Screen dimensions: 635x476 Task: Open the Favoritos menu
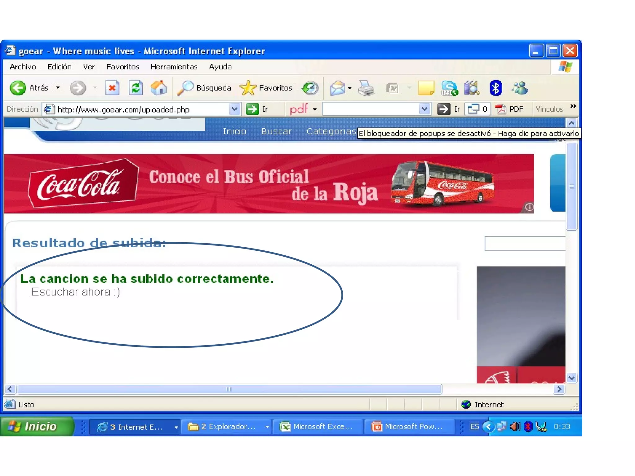click(x=122, y=67)
